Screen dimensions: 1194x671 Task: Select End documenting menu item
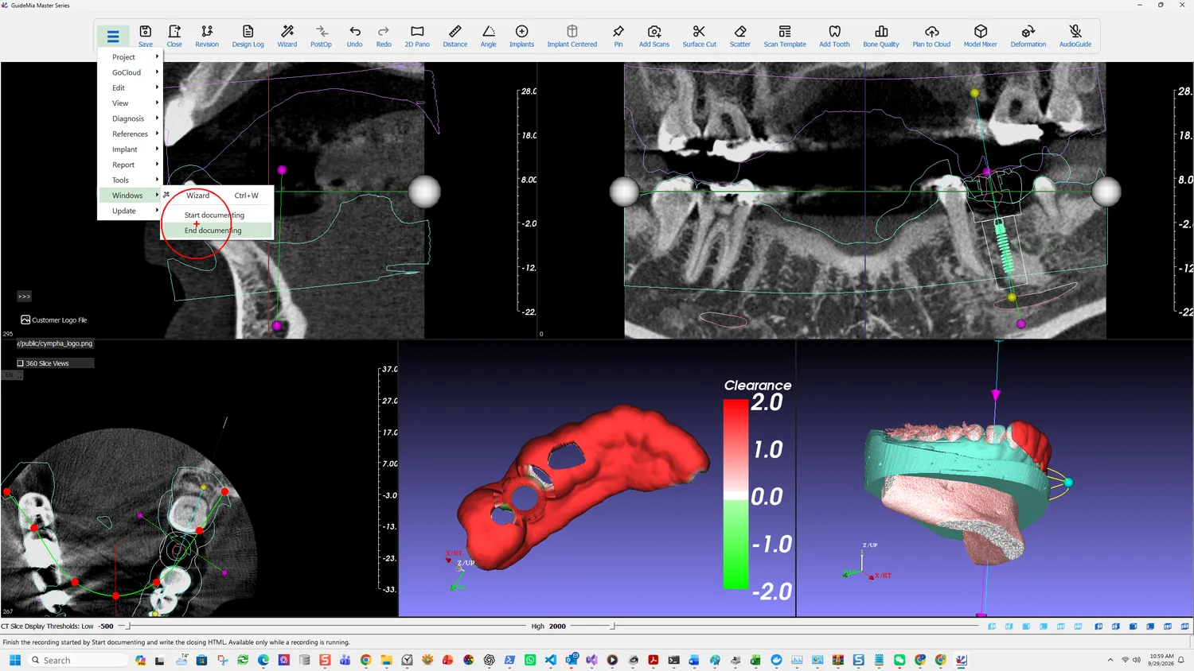[x=217, y=231]
